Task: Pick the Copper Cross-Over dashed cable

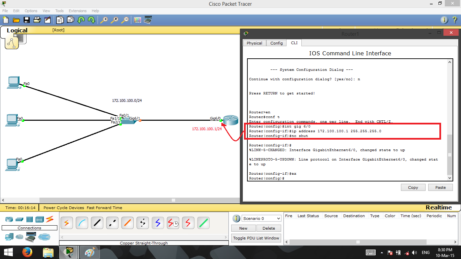Action: [x=112, y=223]
